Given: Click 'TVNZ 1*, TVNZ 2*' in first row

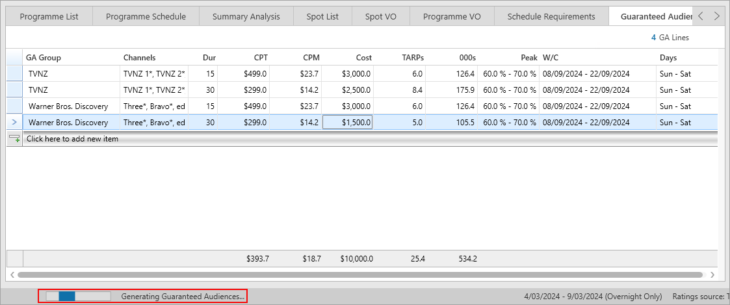Looking at the screenshot, I should (154, 73).
